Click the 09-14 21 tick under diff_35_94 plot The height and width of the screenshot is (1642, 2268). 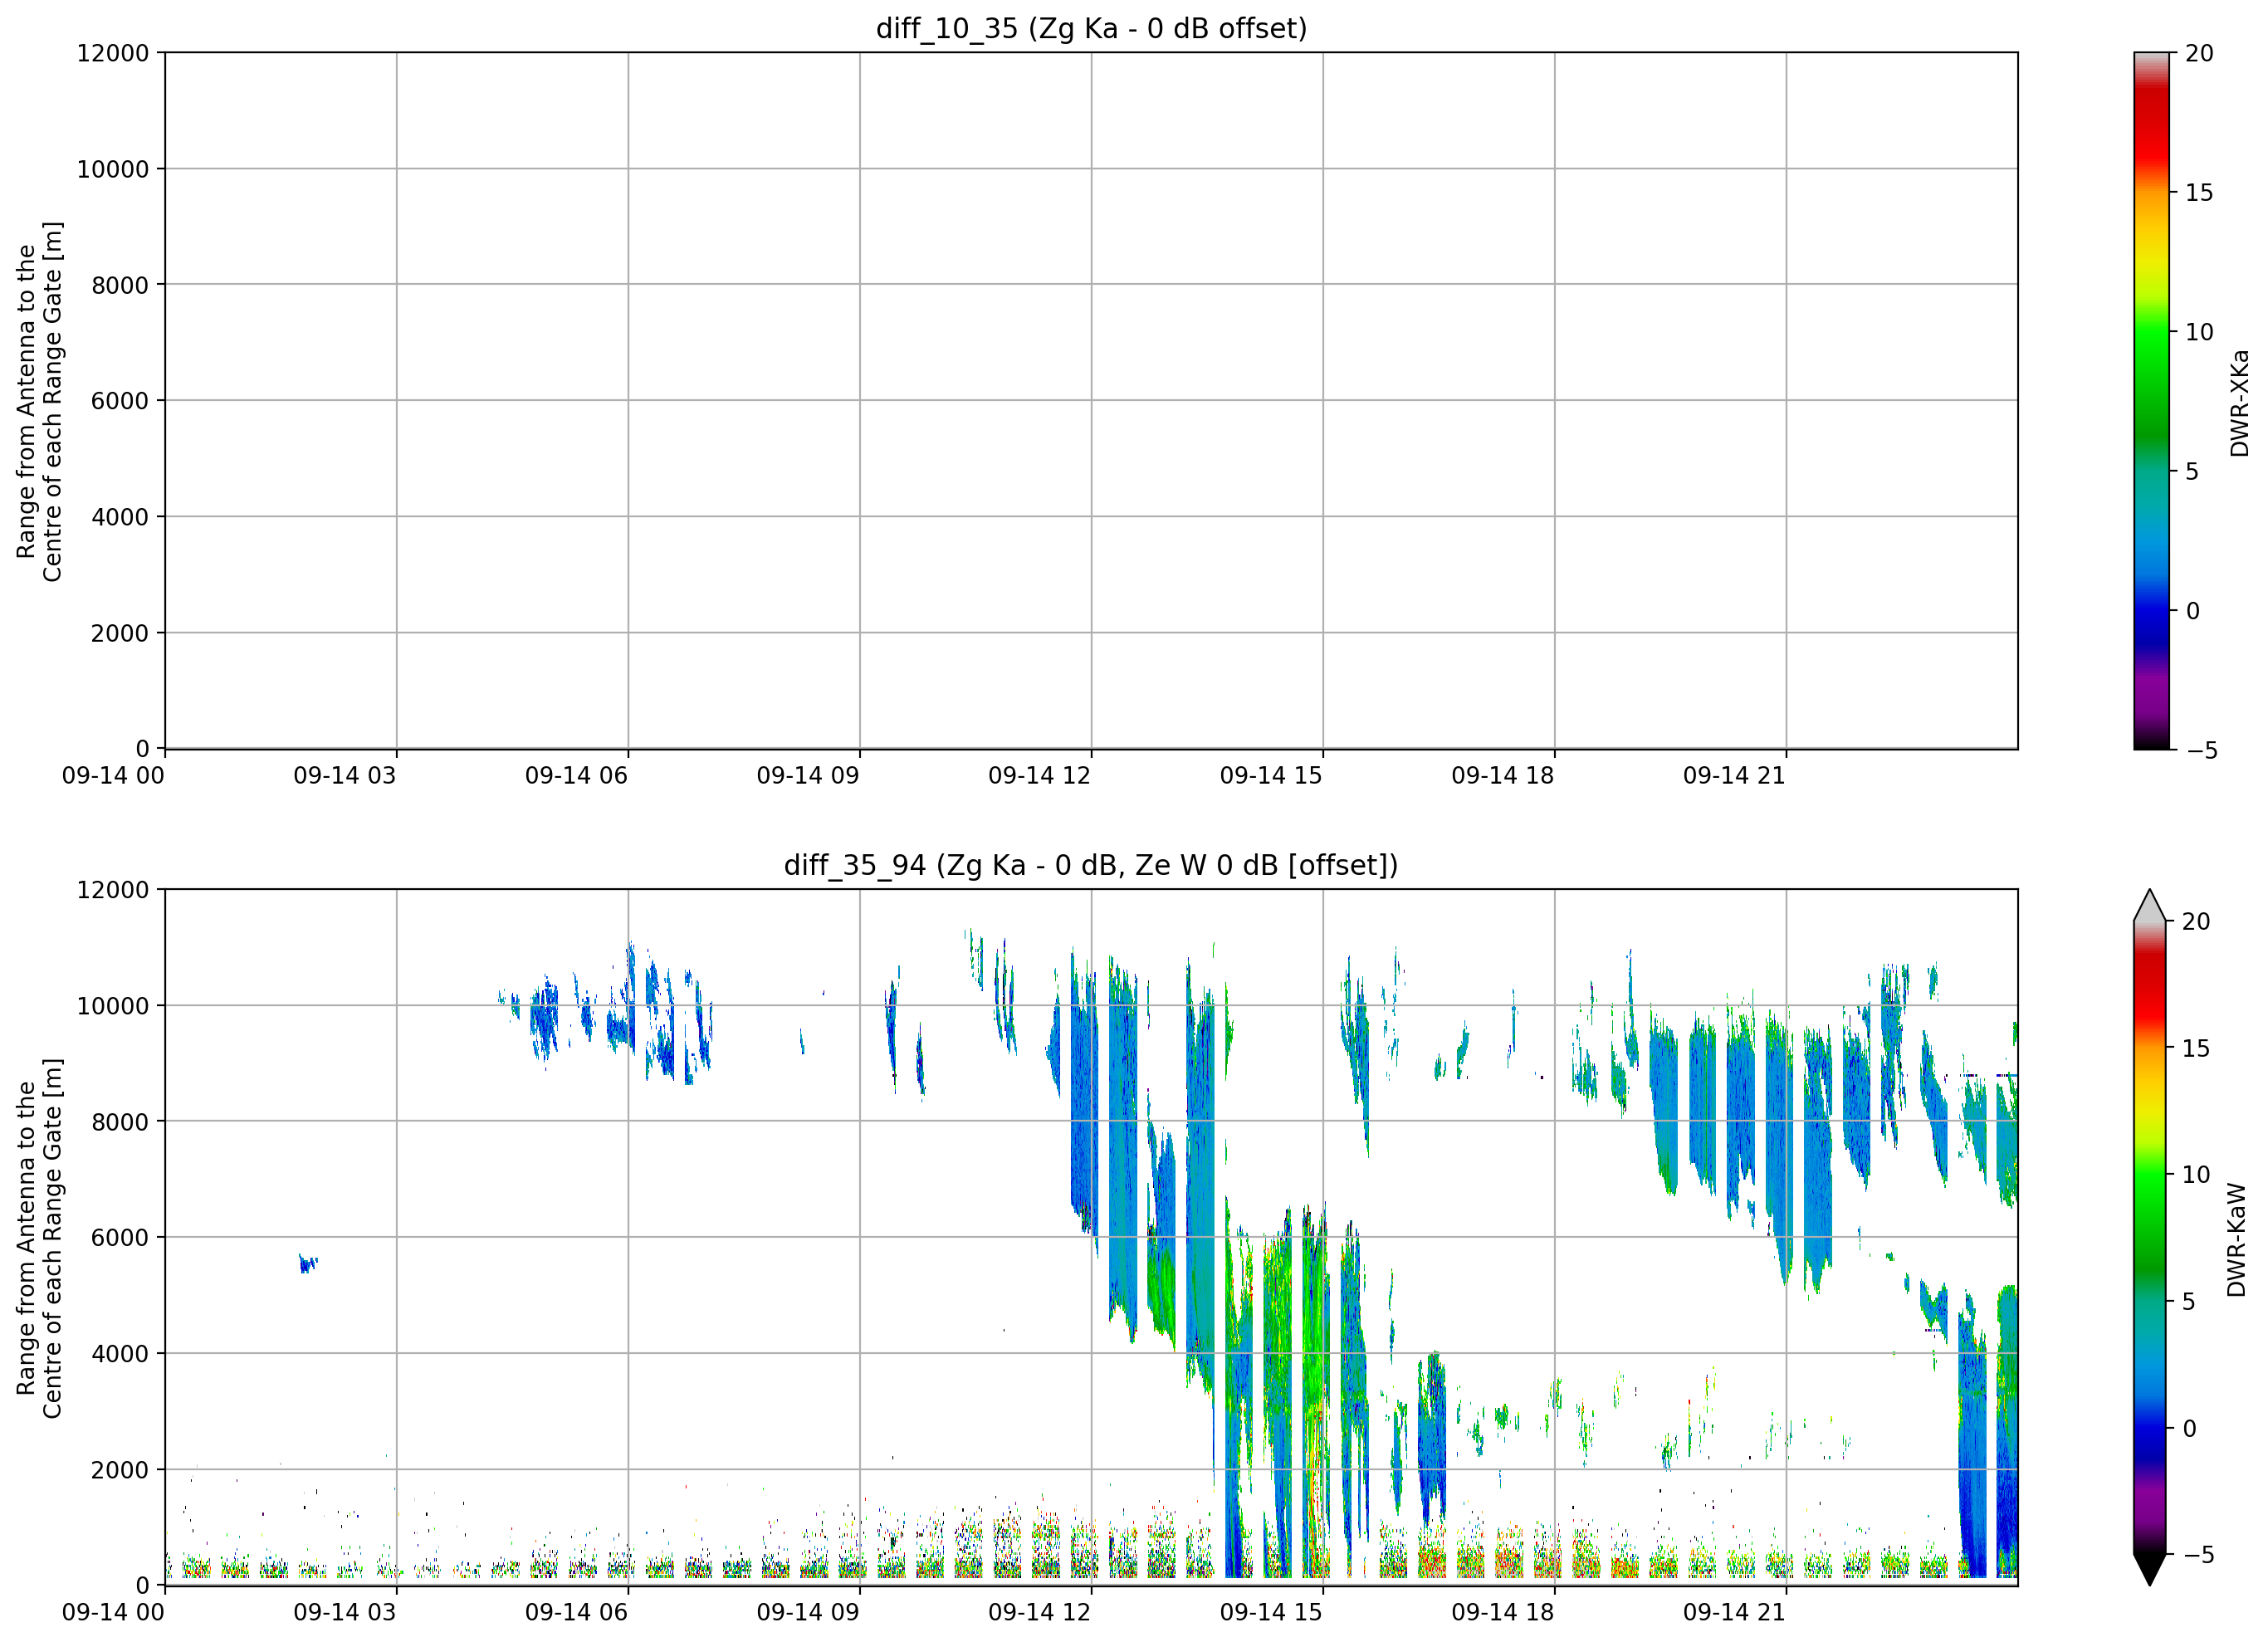1734,1613
